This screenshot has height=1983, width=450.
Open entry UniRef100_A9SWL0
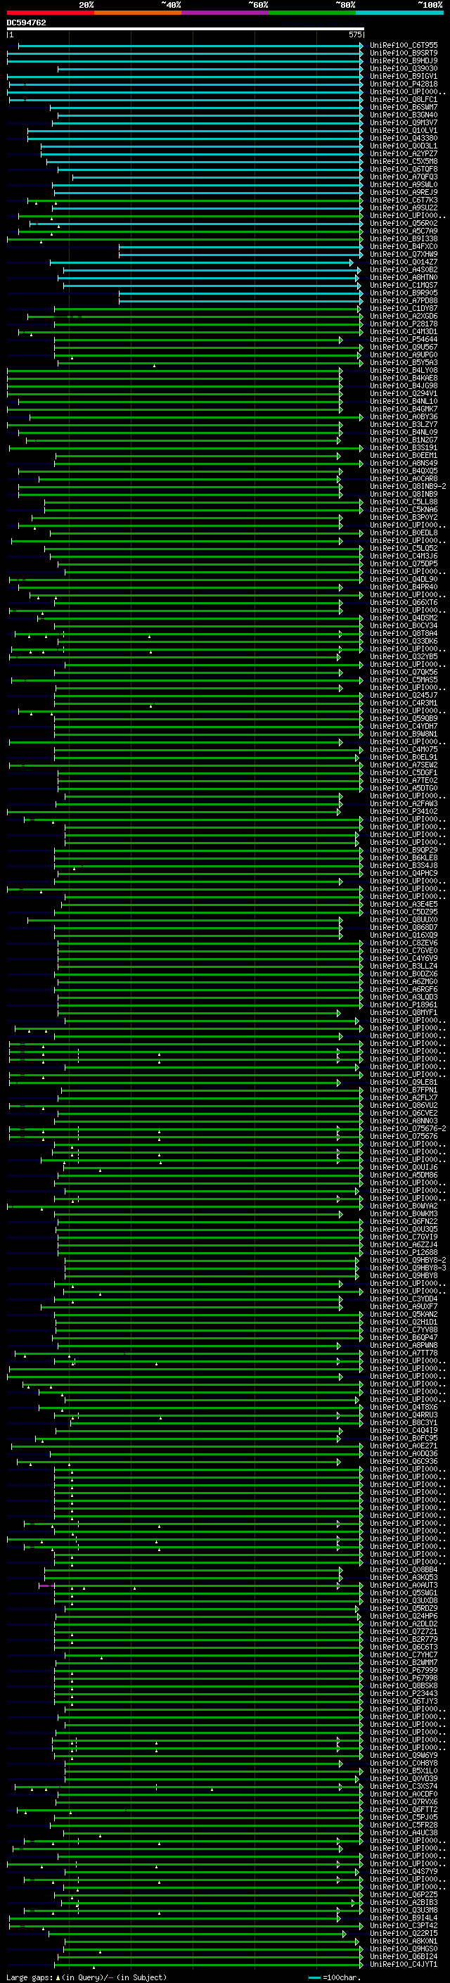tap(403, 185)
